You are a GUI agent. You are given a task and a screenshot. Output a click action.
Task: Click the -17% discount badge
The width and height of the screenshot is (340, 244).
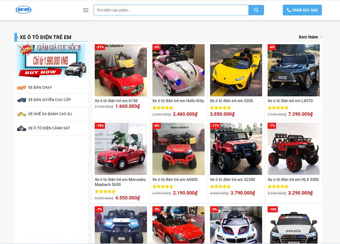coord(215,126)
